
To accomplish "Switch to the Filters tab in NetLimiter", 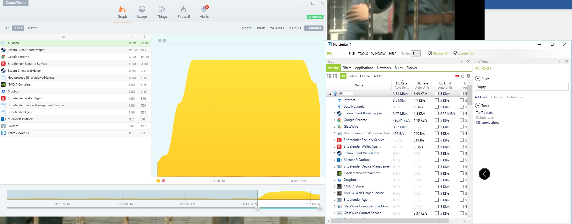I will 347,68.
